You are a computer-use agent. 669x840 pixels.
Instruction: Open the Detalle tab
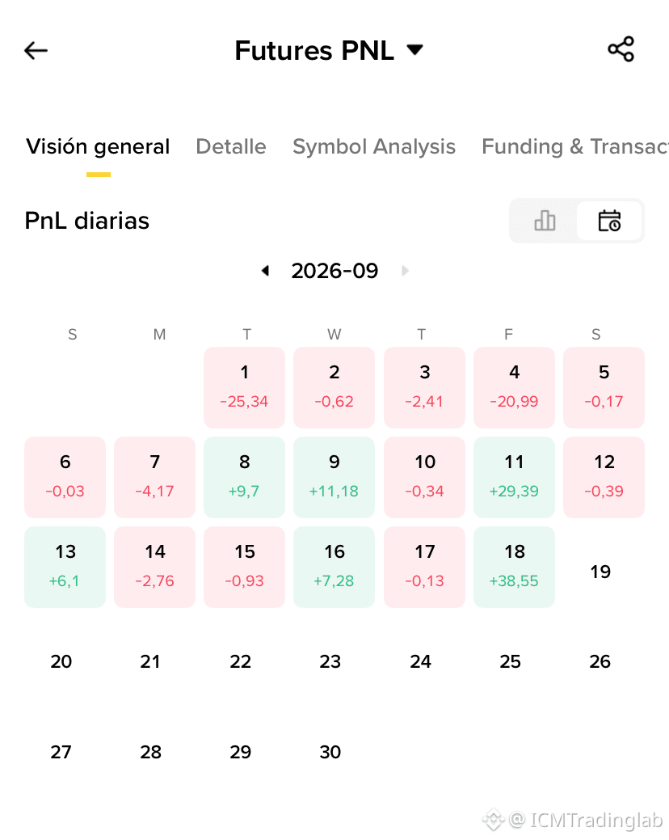[x=230, y=146]
